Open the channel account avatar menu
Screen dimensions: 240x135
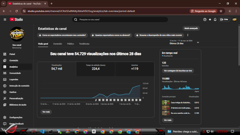point(235,19)
